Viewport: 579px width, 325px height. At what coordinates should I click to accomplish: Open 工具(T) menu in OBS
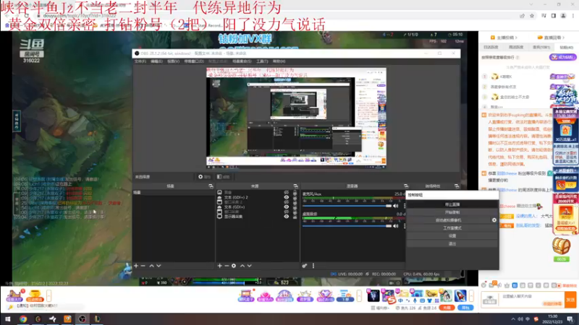[x=262, y=61]
